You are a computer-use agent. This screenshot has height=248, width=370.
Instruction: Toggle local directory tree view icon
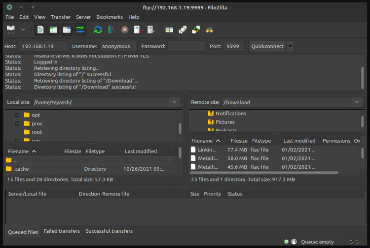coord(53,30)
